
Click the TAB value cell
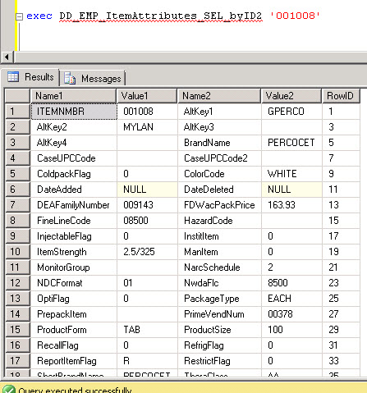click(x=147, y=330)
